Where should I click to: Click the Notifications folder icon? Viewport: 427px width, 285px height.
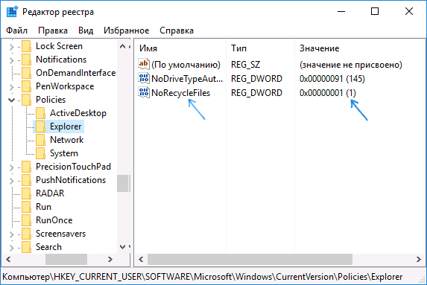click(x=26, y=60)
